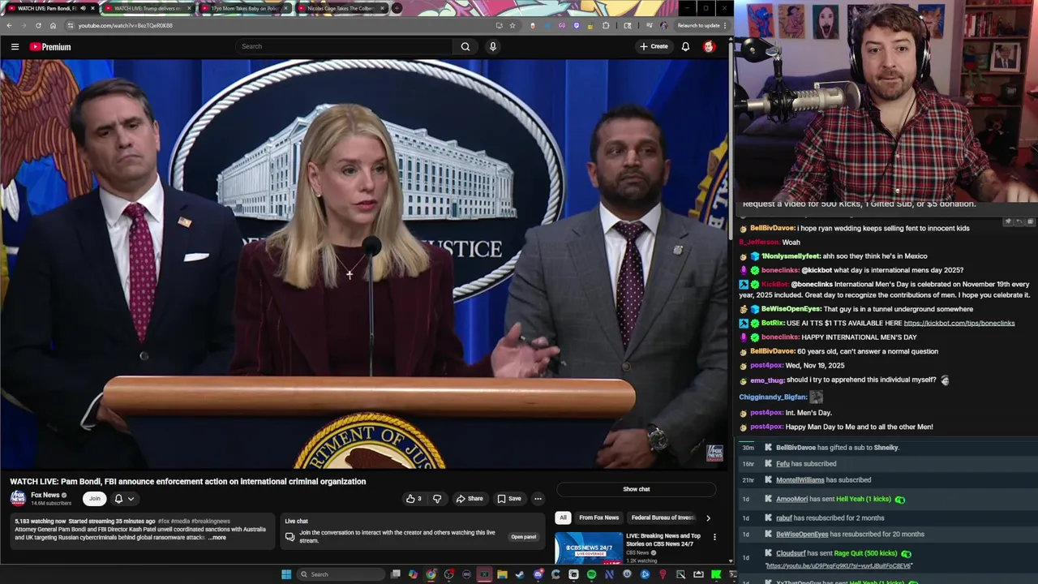Open options for CBS News live video
1038x584 pixels.
[714, 537]
